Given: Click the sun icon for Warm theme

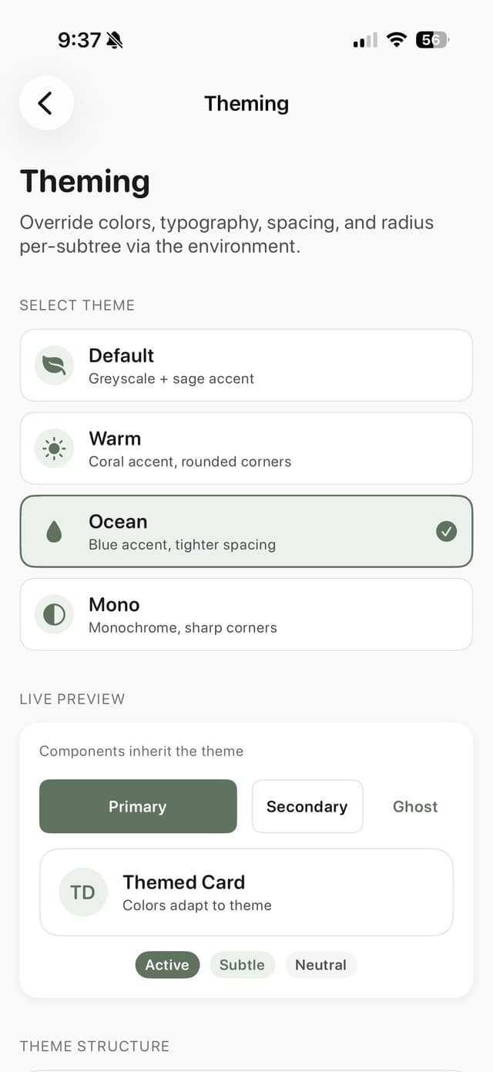Looking at the screenshot, I should pyautogui.click(x=54, y=449).
